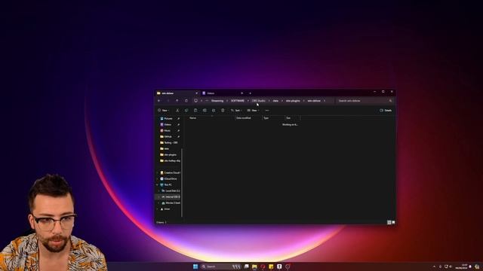Toggle the Details pane button

point(386,111)
